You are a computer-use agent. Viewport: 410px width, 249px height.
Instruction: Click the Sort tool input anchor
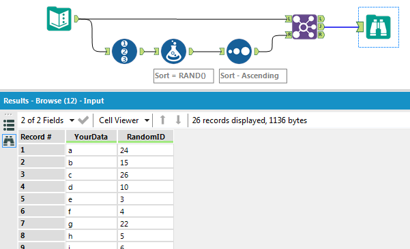pyautogui.click(x=222, y=51)
